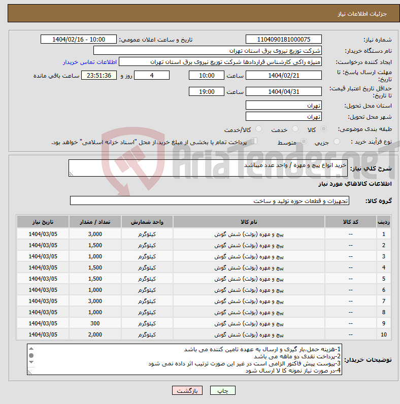Click the resize handle of description text area

tap(72, 174)
